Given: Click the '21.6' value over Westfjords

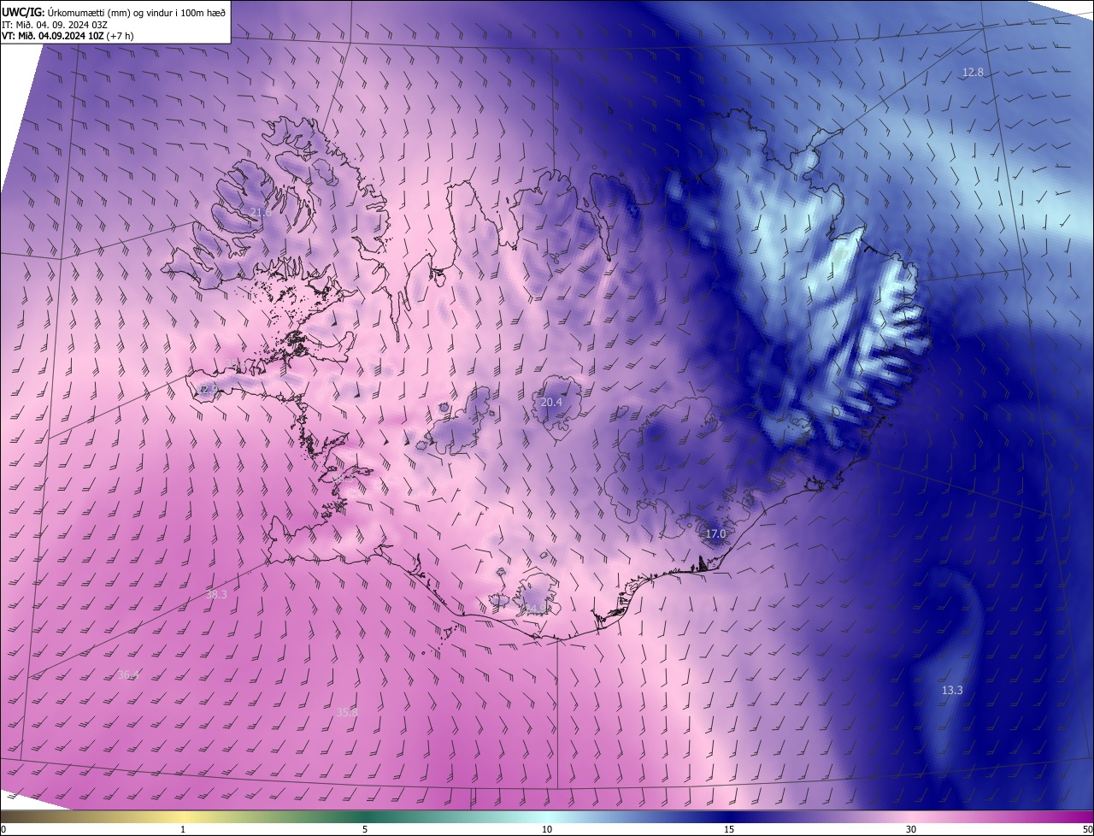Looking at the screenshot, I should pos(261,212).
